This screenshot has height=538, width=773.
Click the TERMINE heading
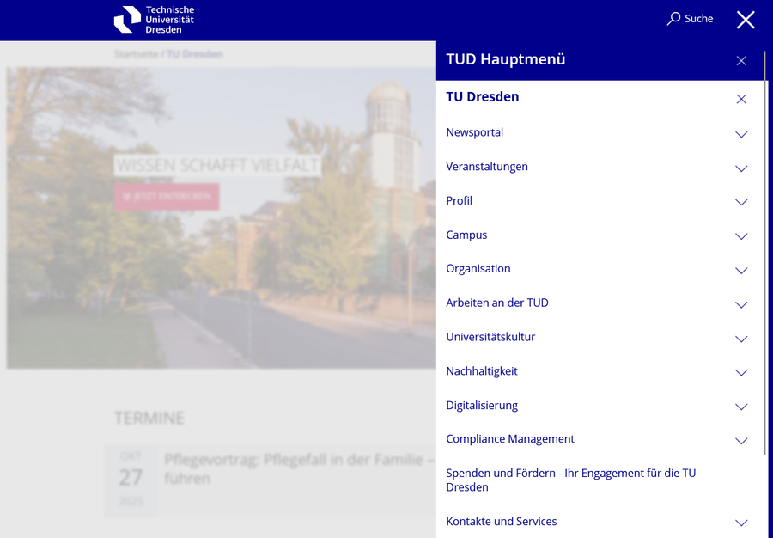click(x=149, y=419)
